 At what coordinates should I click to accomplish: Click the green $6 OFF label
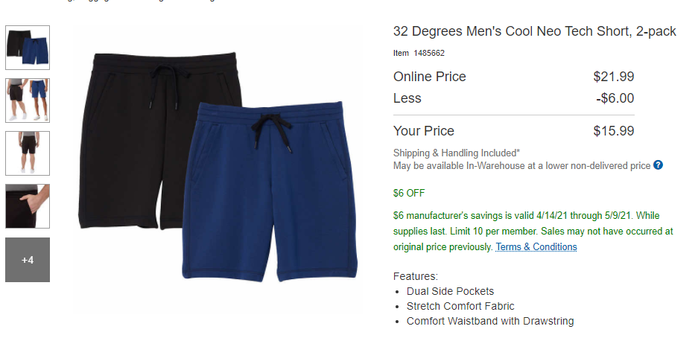tap(409, 193)
